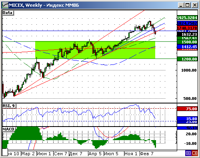Click the small empty box at the bottom-left corner
Image resolution: width=200 pixels, height=158 pixels.
pyautogui.click(x=5, y=152)
